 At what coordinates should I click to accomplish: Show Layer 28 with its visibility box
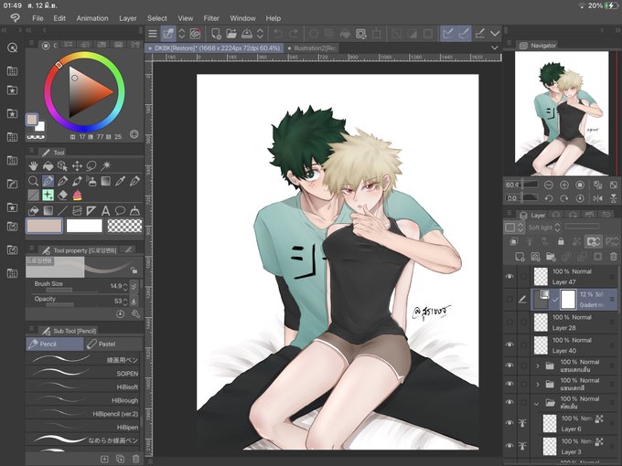pos(509,323)
